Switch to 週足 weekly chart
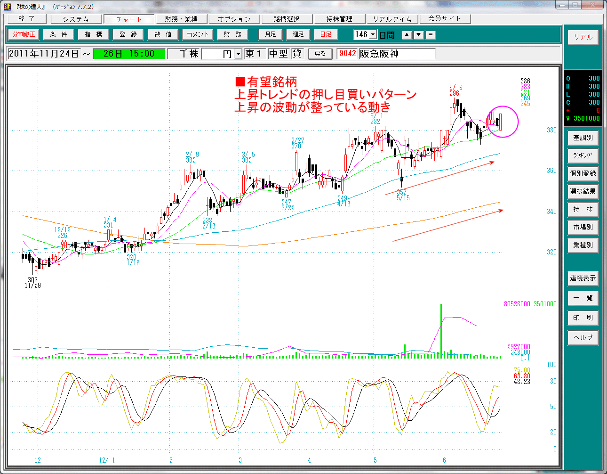Viewport: 607px width, 474px height. 298,34
